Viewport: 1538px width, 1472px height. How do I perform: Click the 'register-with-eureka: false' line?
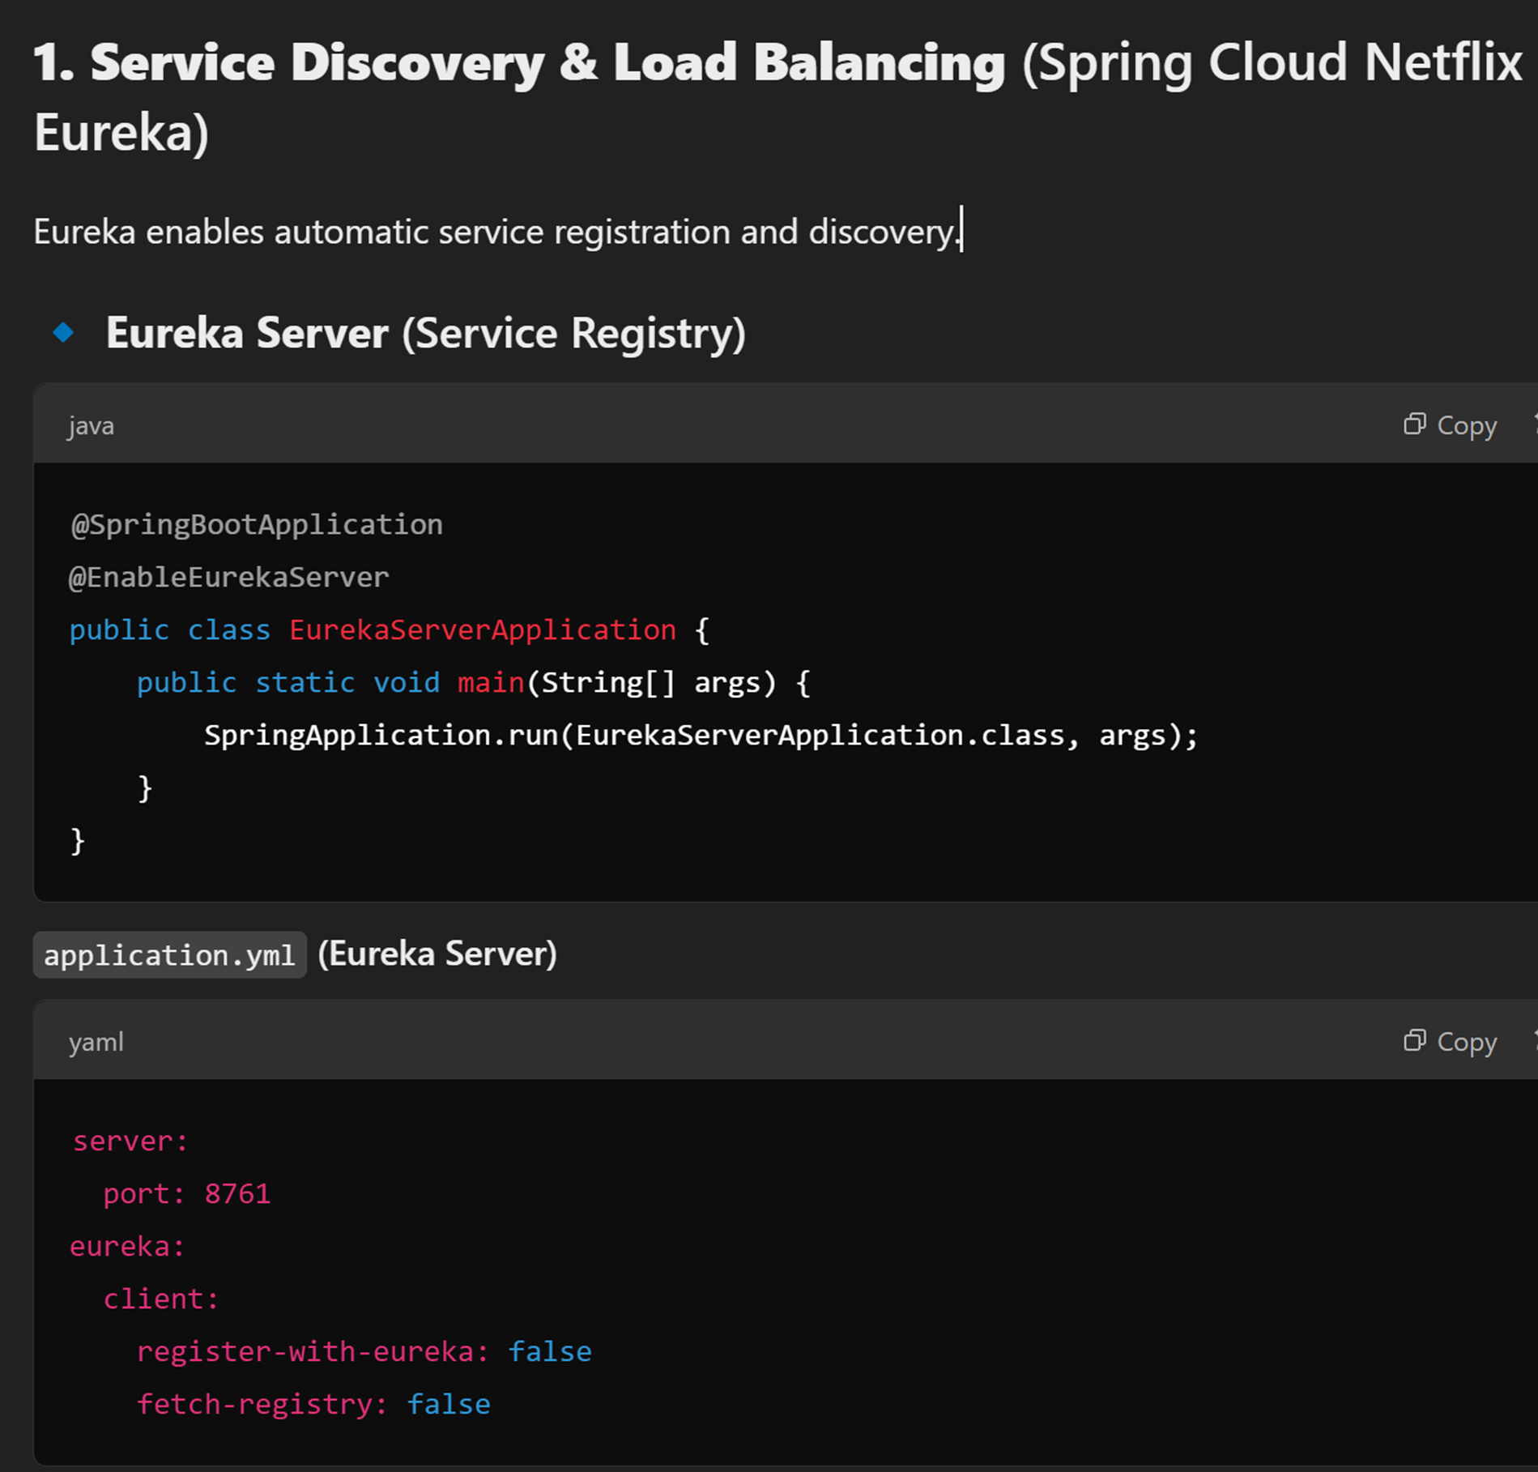coord(364,1352)
